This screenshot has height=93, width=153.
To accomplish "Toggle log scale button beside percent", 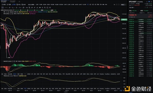I will click(121, 91).
